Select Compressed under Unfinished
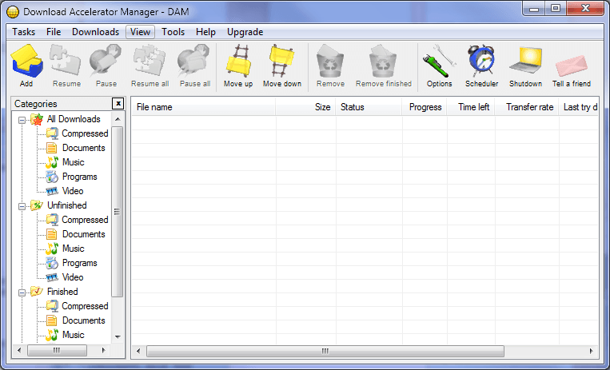610x370 pixels. pyautogui.click(x=85, y=220)
